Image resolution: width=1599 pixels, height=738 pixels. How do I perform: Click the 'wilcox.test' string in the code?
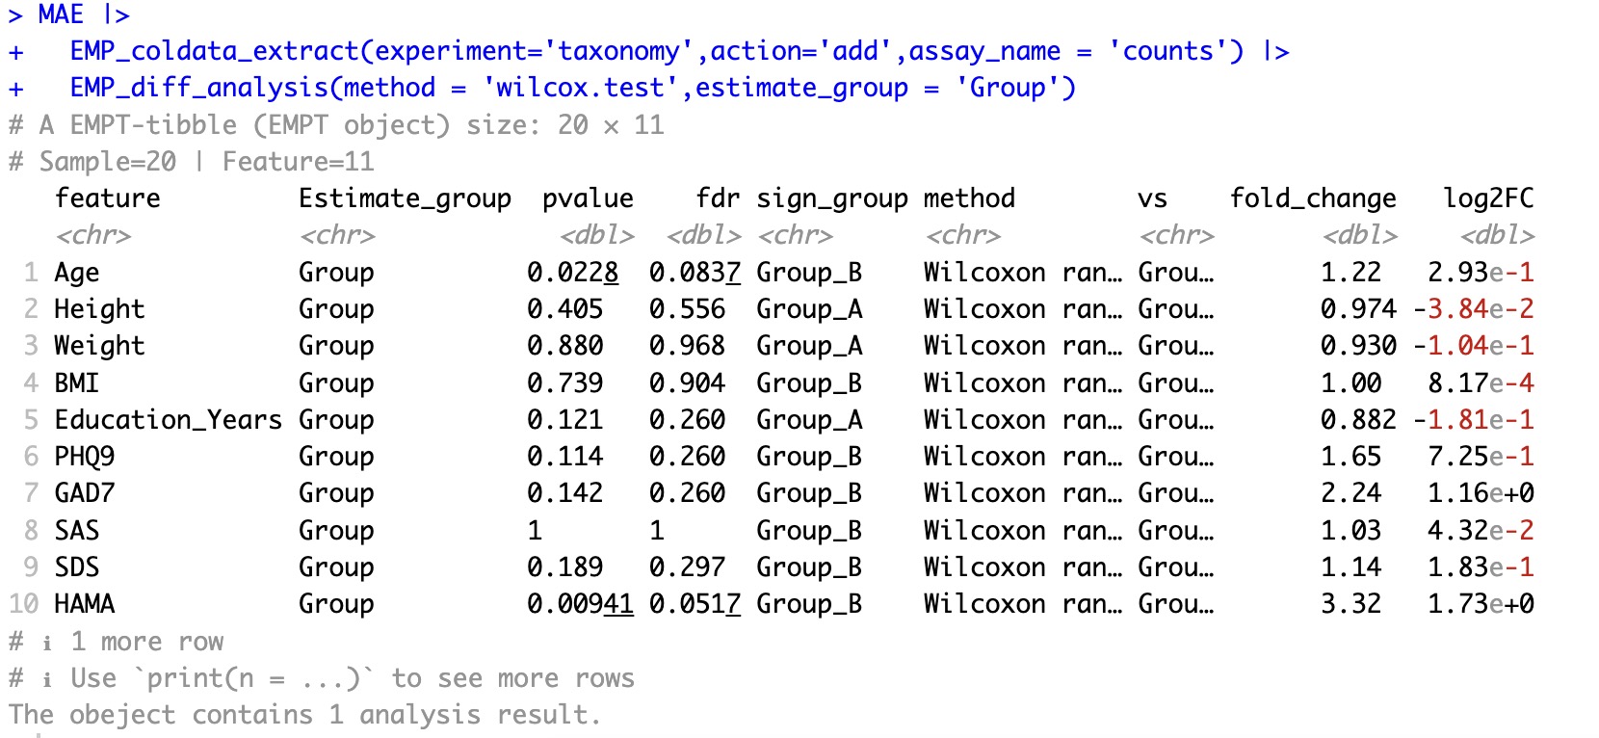[x=581, y=88]
